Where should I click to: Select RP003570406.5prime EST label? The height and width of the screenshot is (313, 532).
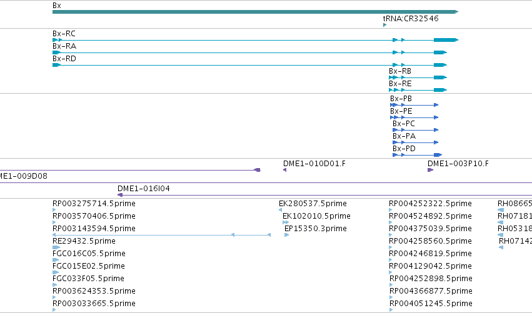[x=94, y=216]
